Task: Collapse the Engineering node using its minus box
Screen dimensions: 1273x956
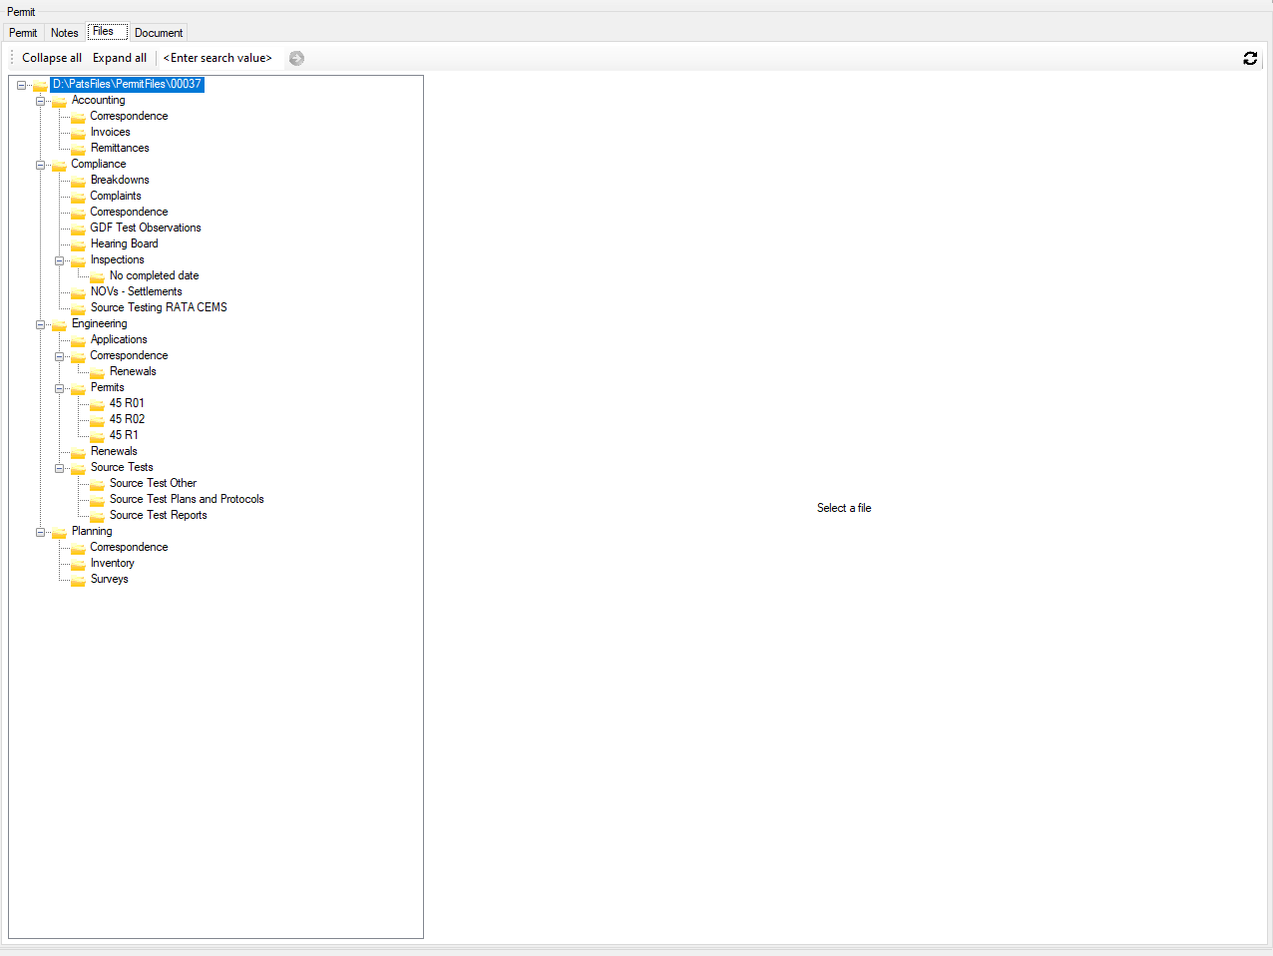Action: pos(41,323)
